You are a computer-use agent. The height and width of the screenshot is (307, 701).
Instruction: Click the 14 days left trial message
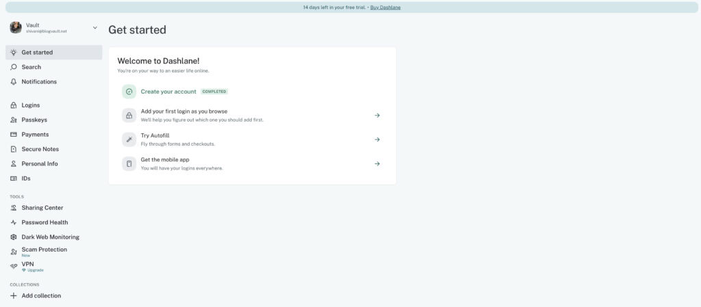pos(334,7)
